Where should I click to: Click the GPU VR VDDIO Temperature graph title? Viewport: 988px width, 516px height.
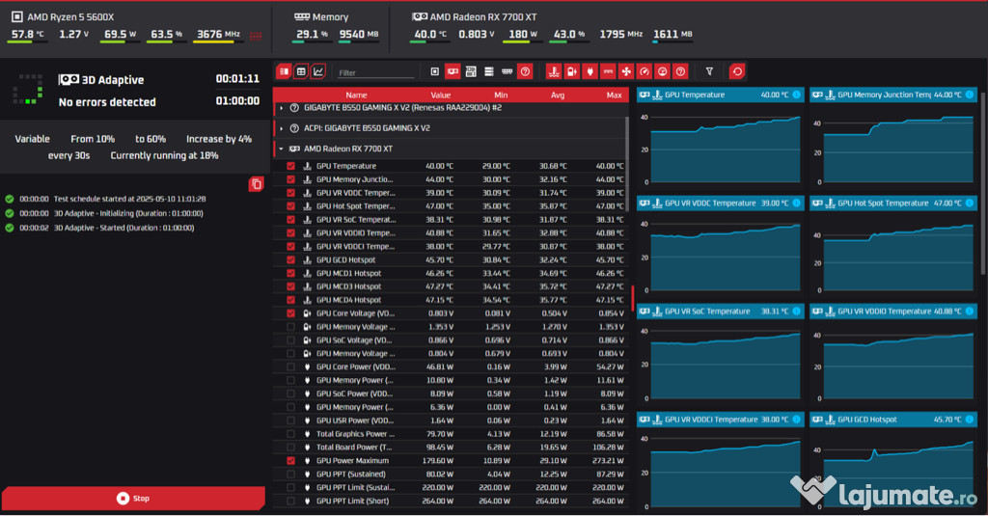pos(885,312)
